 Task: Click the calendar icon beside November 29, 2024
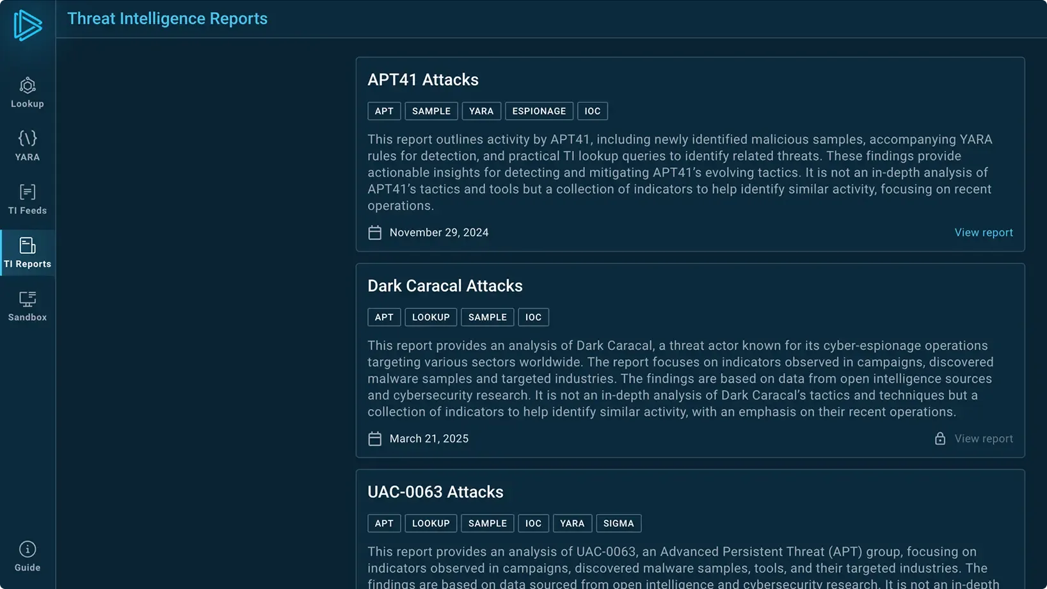[x=375, y=232]
